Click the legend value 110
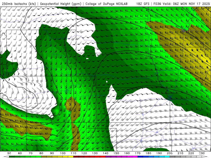This screenshot has width=211, height=158. 74,153
